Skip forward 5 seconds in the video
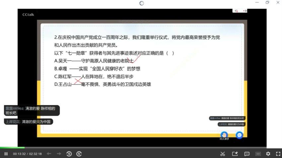 tap(79, 154)
